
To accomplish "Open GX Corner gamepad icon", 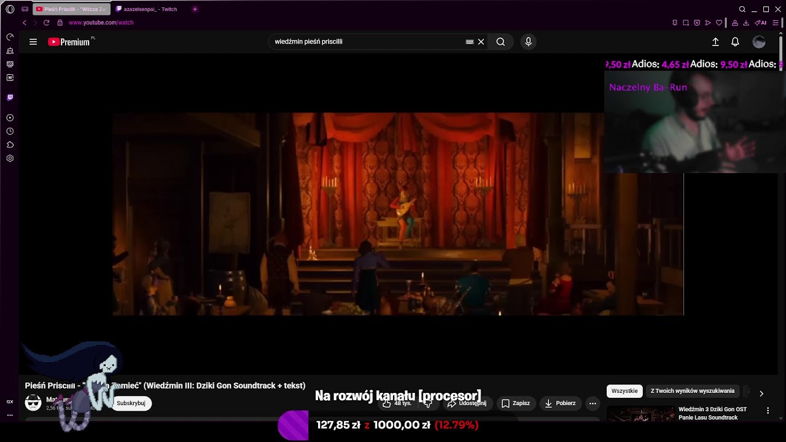I will (25, 9).
